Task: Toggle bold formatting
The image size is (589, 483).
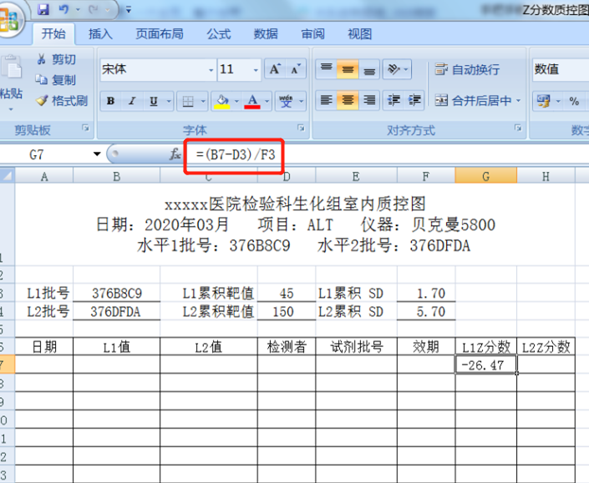Action: click(111, 101)
